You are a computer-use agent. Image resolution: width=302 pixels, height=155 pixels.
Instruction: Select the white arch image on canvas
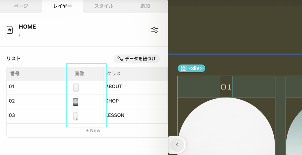coord(226,126)
